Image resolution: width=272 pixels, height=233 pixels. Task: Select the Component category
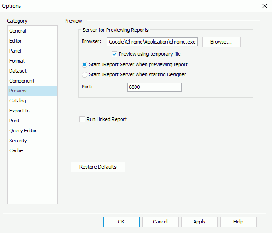(32, 81)
